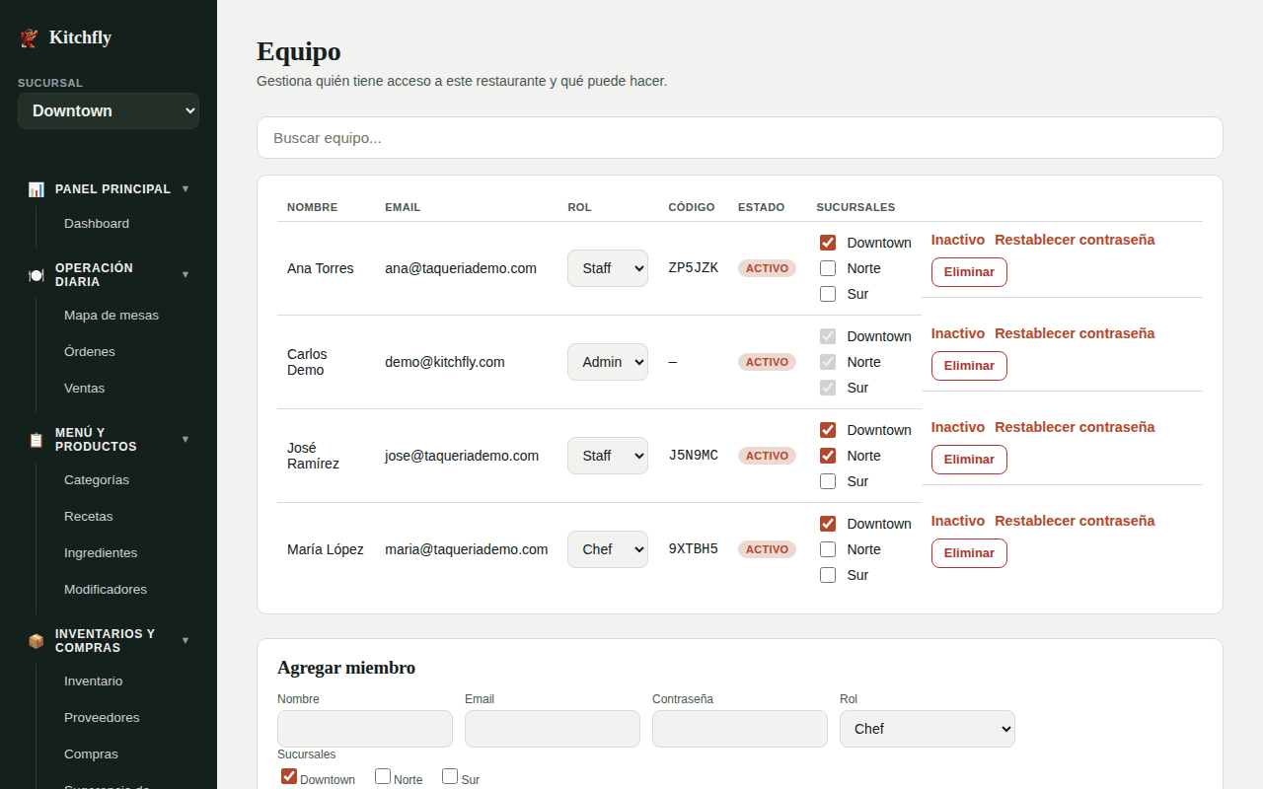Open the Ventas page
1263x789 pixels.
85,389
